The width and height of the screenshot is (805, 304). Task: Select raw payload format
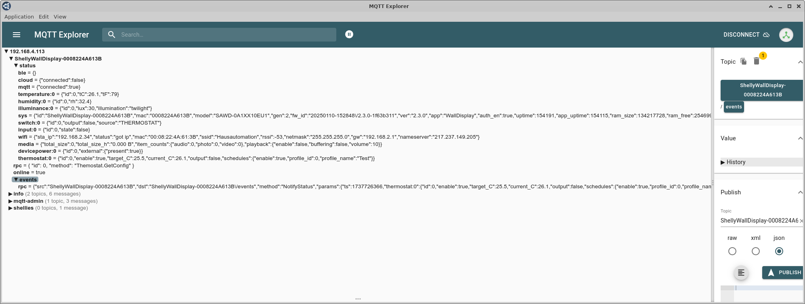point(732,251)
